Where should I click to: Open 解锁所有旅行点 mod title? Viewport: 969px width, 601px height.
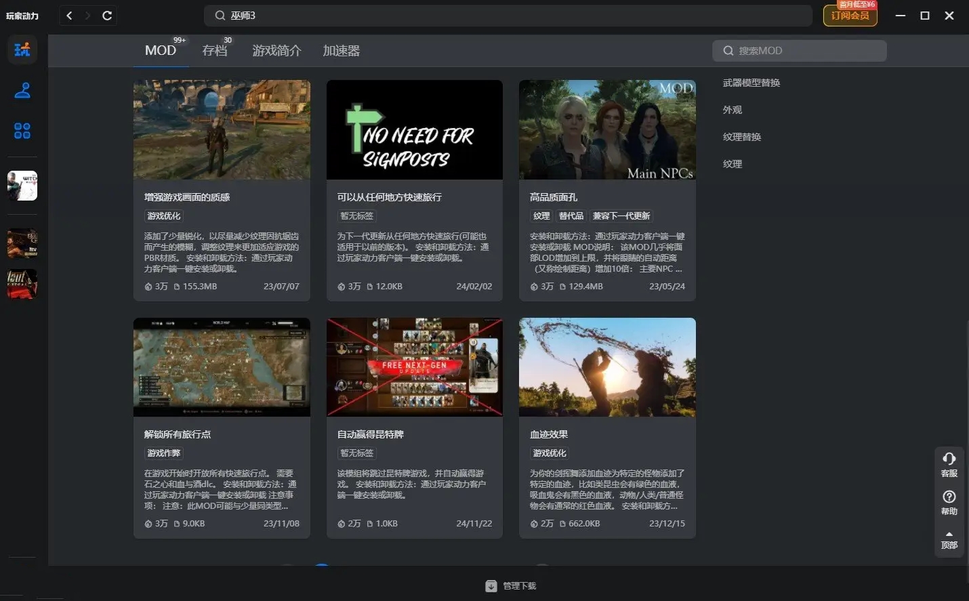click(x=178, y=434)
